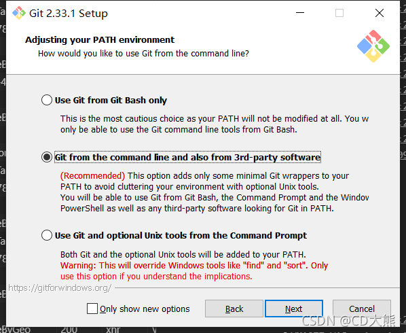Click the Adjusting your PATH environment heading
The height and width of the screenshot is (333, 406).
[100, 40]
